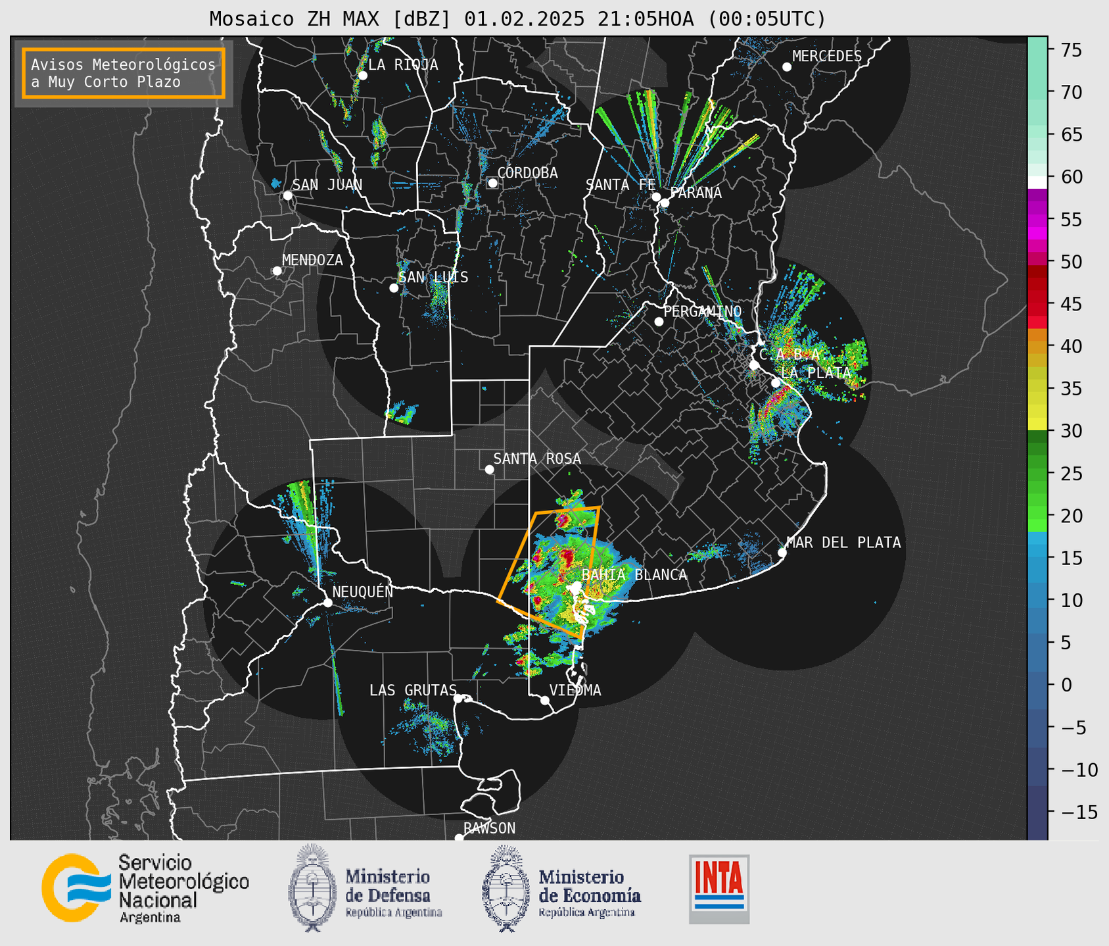Click the magenta 55 dBZ color band

(x=1037, y=220)
